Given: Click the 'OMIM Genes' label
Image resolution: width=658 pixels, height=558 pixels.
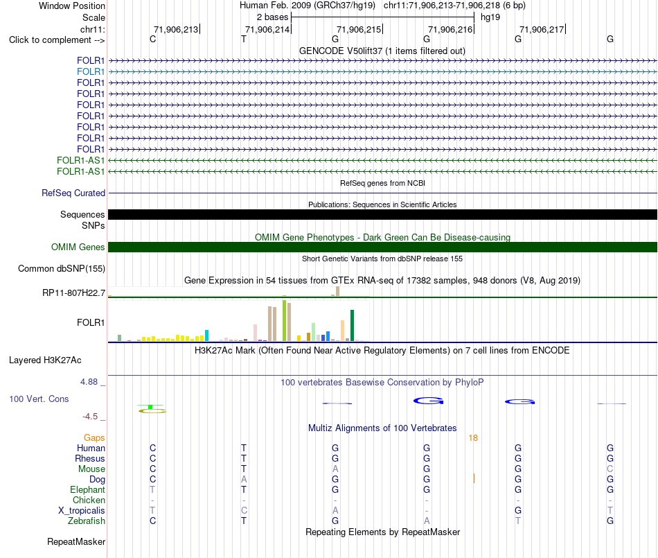Looking at the screenshot, I should [x=78, y=247].
